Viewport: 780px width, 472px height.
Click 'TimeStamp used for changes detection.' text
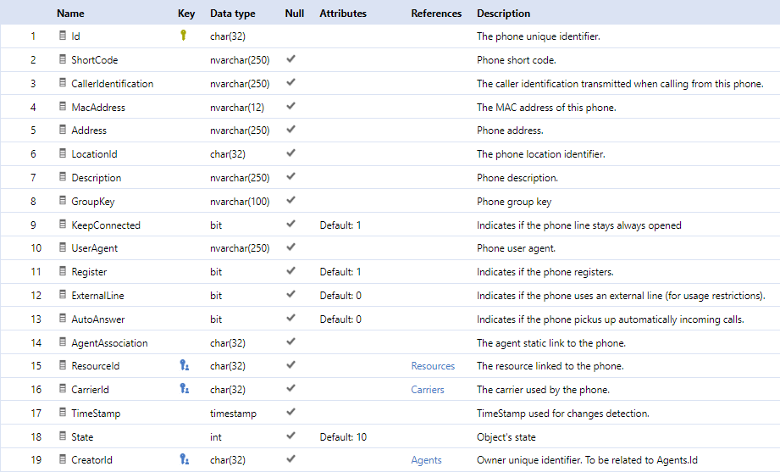pos(563,414)
